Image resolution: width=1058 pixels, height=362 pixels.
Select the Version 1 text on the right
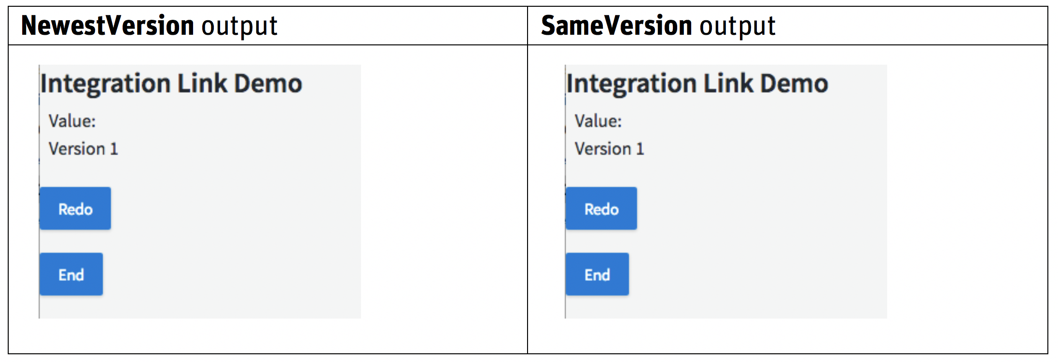coord(610,148)
